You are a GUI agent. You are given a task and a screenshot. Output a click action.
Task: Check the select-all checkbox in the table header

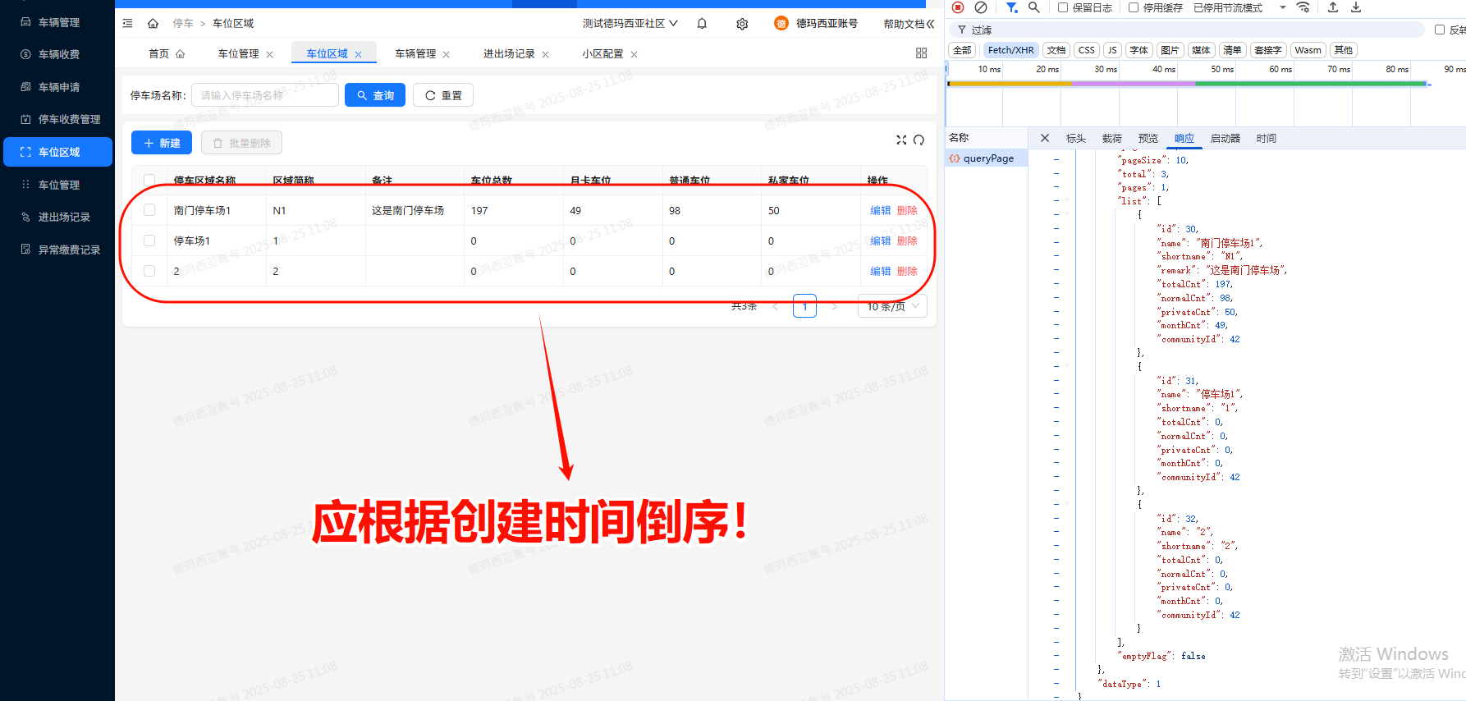pos(149,180)
